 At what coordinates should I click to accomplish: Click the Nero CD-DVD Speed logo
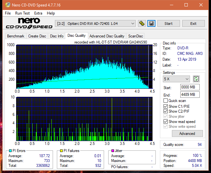point(29,23)
